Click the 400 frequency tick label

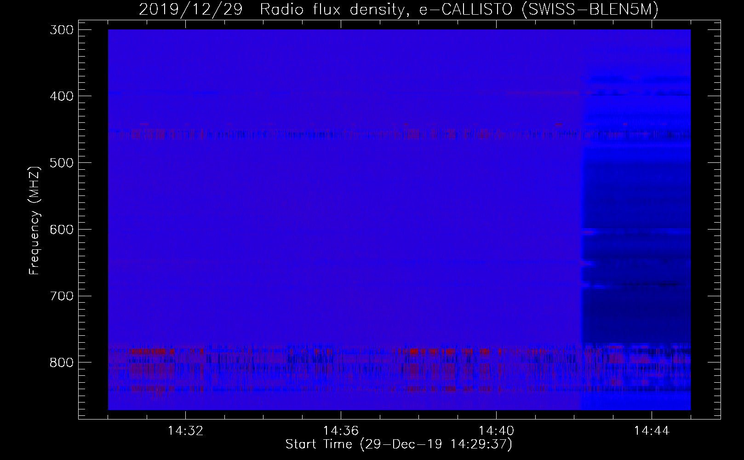click(61, 97)
